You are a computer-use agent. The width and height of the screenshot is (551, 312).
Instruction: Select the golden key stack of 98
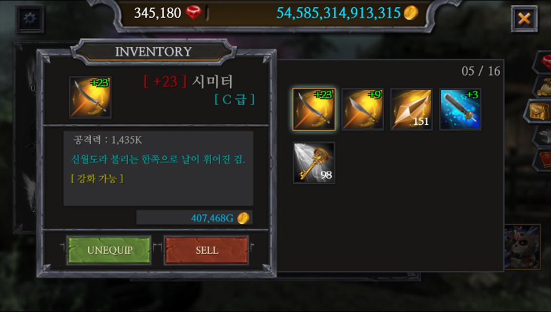click(314, 163)
